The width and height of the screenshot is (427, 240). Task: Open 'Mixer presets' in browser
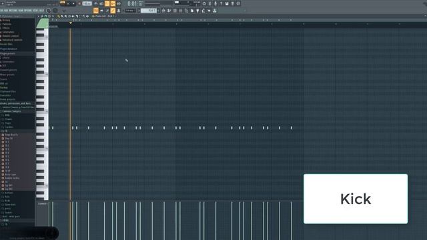coord(7,74)
